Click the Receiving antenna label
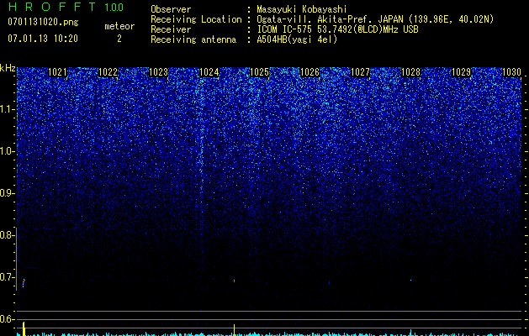Image resolution: width=529 pixels, height=336 pixels. (x=193, y=39)
